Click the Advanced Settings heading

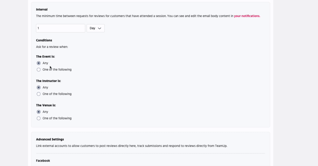(50, 139)
